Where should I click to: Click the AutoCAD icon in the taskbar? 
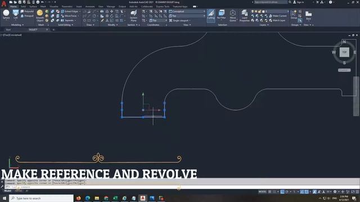(x=143, y=198)
